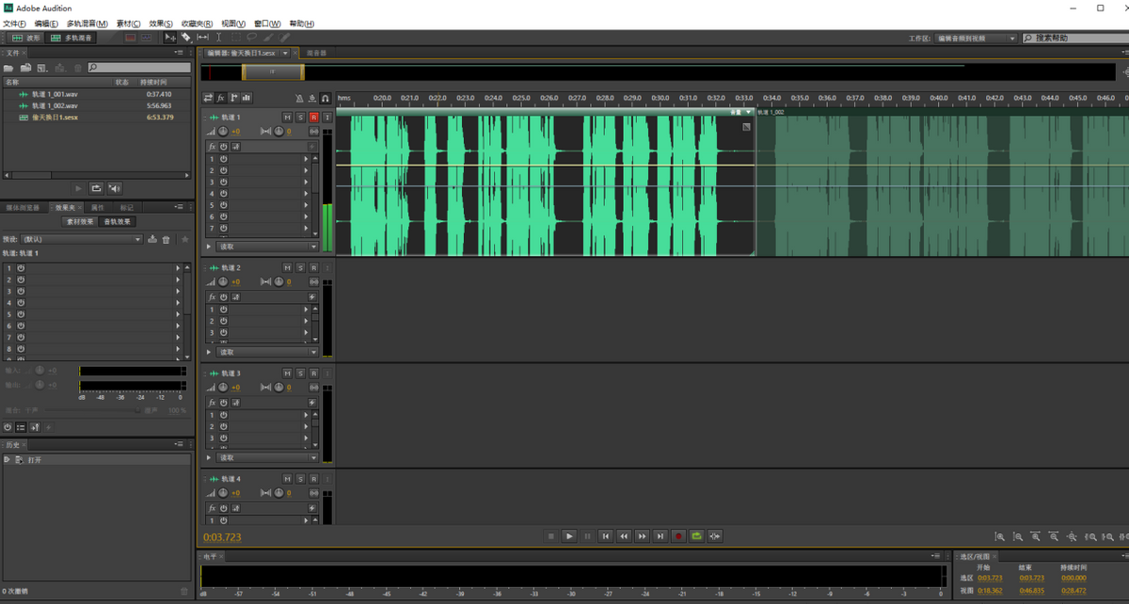Click the Record button in transport

click(x=677, y=536)
